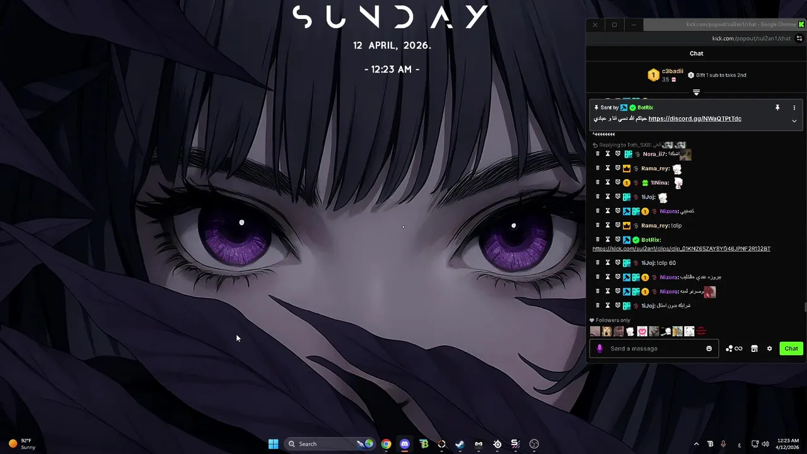Screen dimensions: 807x454
Task: Open the green TB app in taskbar
Action: coord(424,444)
